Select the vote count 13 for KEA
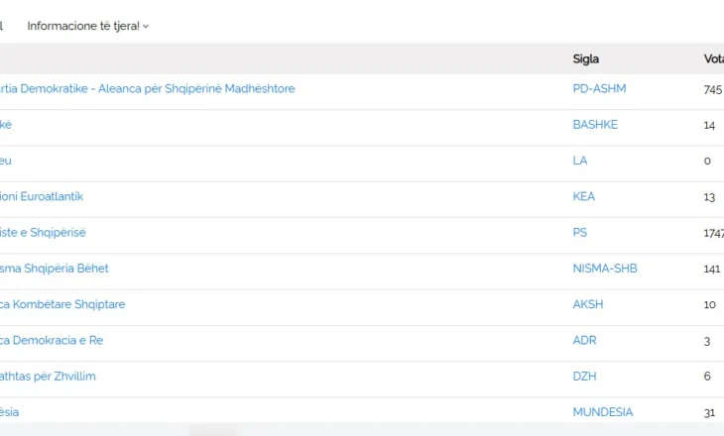Image resolution: width=724 pixels, height=436 pixels. pos(709,197)
